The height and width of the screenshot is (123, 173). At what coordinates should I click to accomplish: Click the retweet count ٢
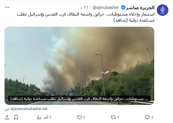coord(118,118)
